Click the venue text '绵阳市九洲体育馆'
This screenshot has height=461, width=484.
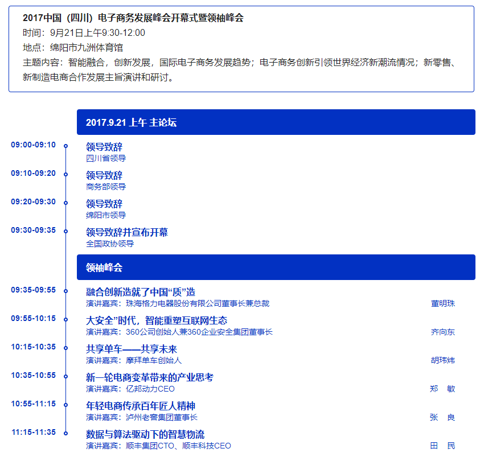pyautogui.click(x=87, y=47)
